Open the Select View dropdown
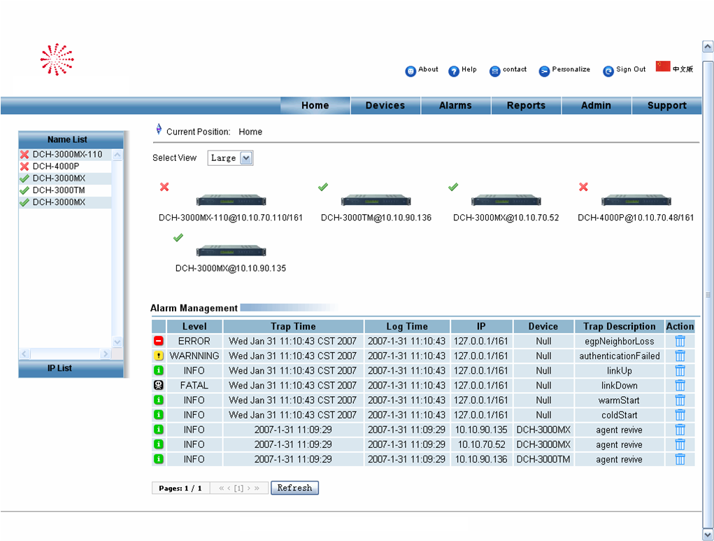Viewport: 714px width, 541px height. 245,158
